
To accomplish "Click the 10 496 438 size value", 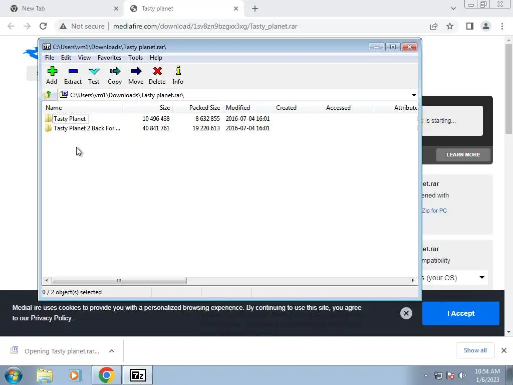I will click(x=156, y=118).
